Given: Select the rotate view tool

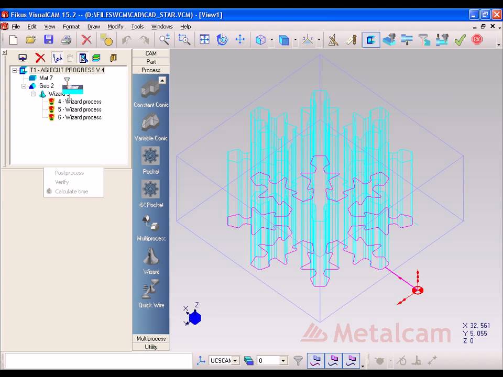Looking at the screenshot, I should click(222, 40).
